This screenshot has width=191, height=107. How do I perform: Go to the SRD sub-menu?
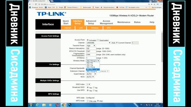109,28
